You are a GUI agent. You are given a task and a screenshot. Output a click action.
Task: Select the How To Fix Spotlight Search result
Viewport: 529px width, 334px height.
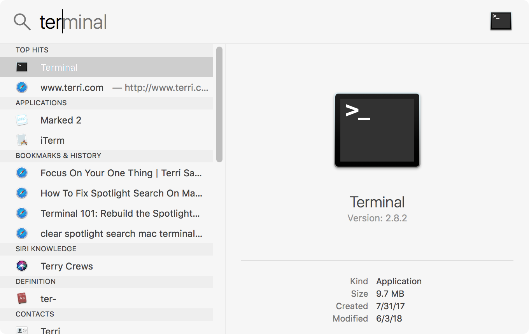click(x=121, y=193)
